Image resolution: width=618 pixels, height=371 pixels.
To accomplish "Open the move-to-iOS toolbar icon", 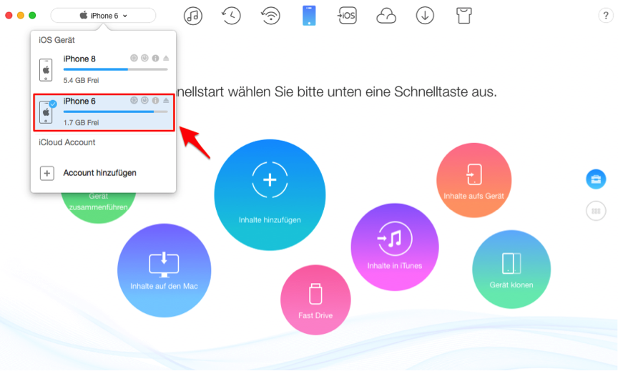I will coord(347,16).
